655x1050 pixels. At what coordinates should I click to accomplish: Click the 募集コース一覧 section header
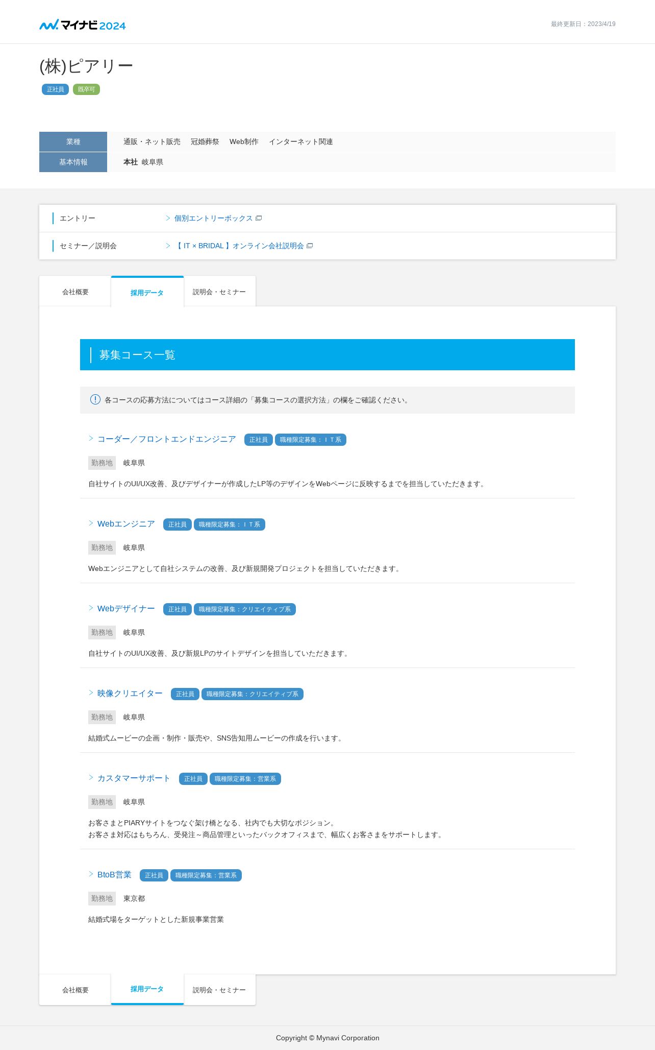coord(327,354)
